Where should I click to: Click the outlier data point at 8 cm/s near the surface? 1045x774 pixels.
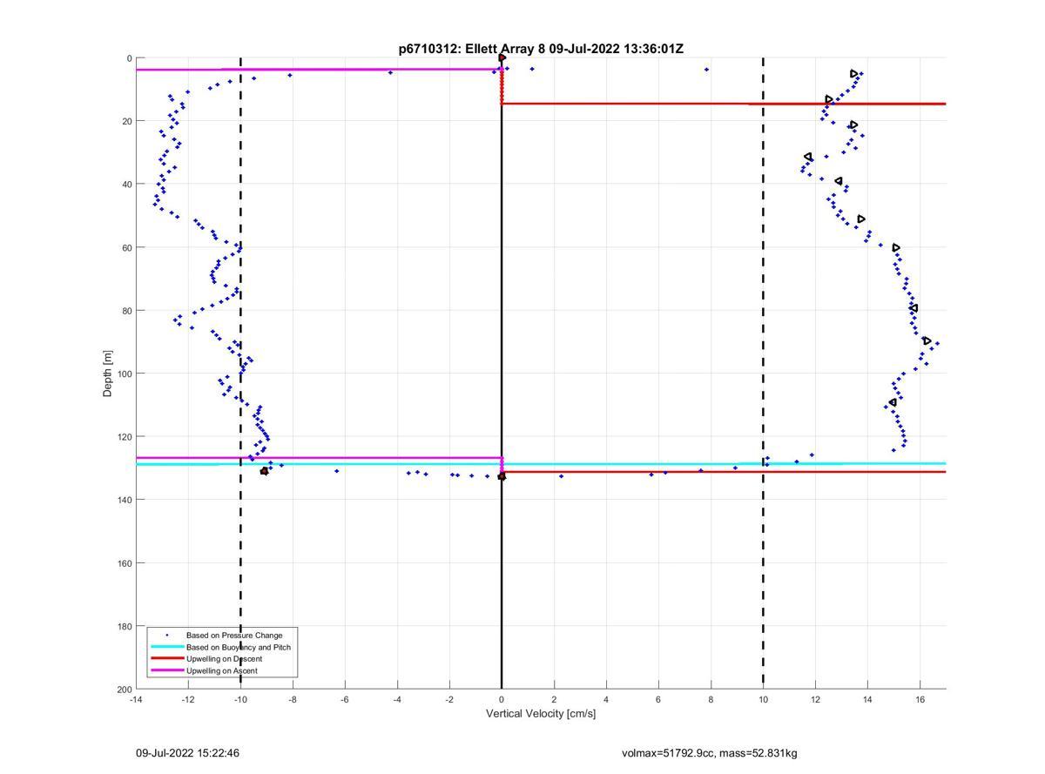tap(706, 70)
